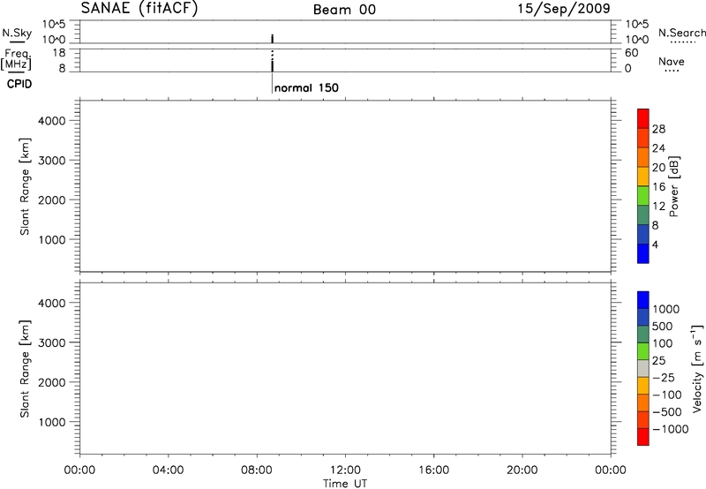This screenshot has width=706, height=489.
Task: Click the frequency data spike in Freq. panel
Action: point(273,61)
